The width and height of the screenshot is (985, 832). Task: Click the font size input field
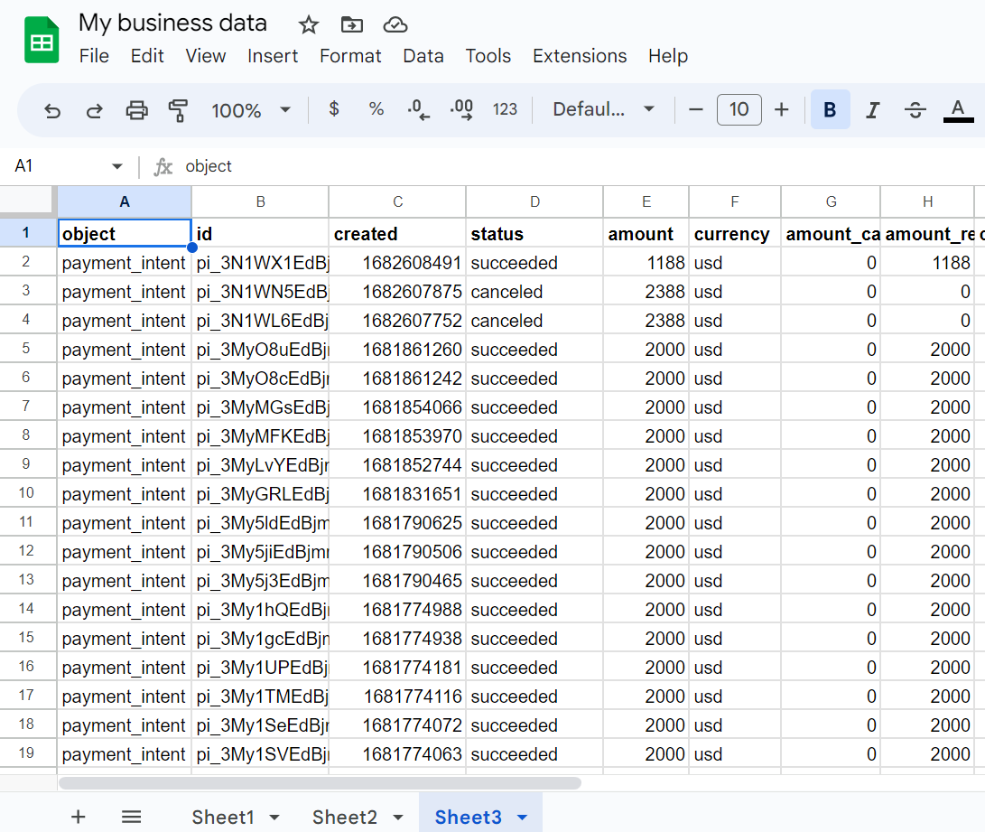click(739, 110)
